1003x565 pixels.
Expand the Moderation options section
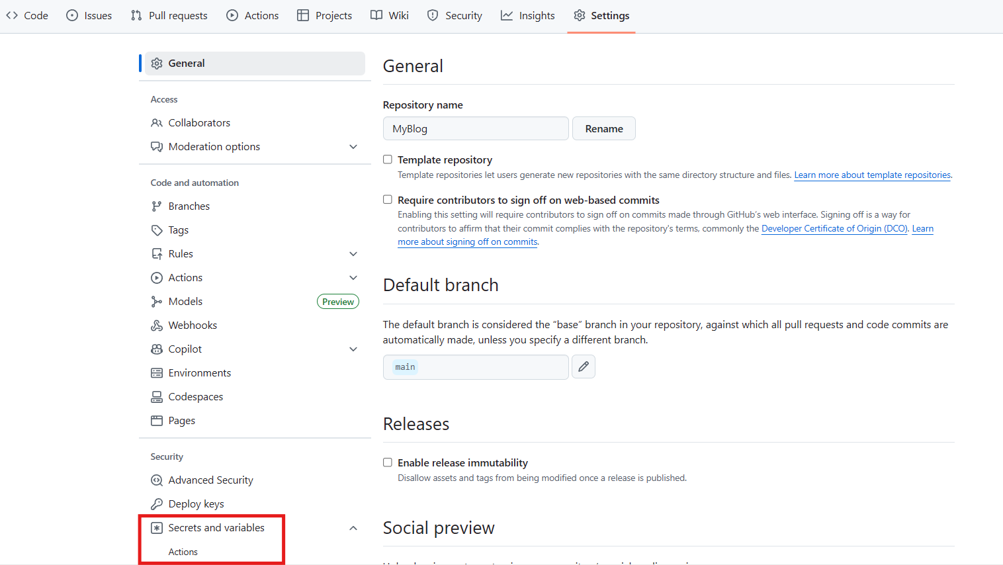pyautogui.click(x=353, y=147)
